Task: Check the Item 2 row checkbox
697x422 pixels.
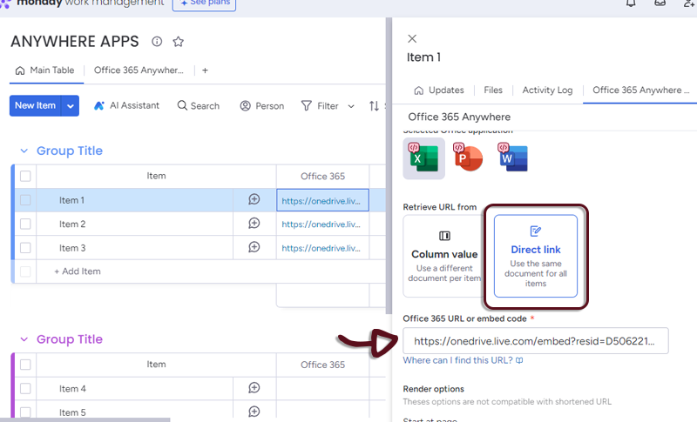Action: [26, 224]
